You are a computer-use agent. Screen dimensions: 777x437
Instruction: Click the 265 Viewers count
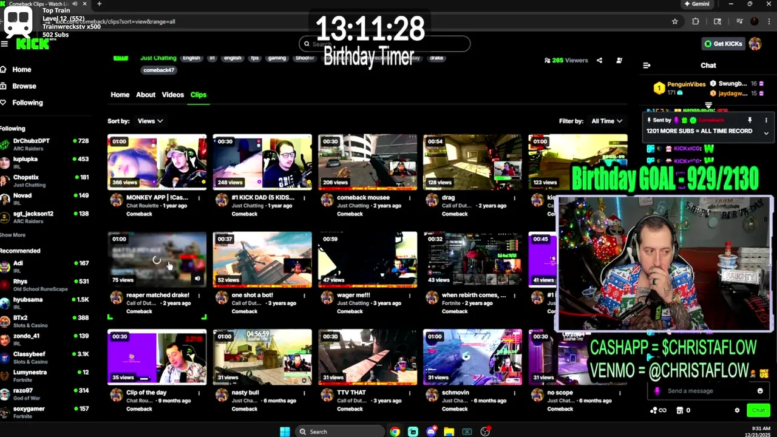(x=566, y=60)
